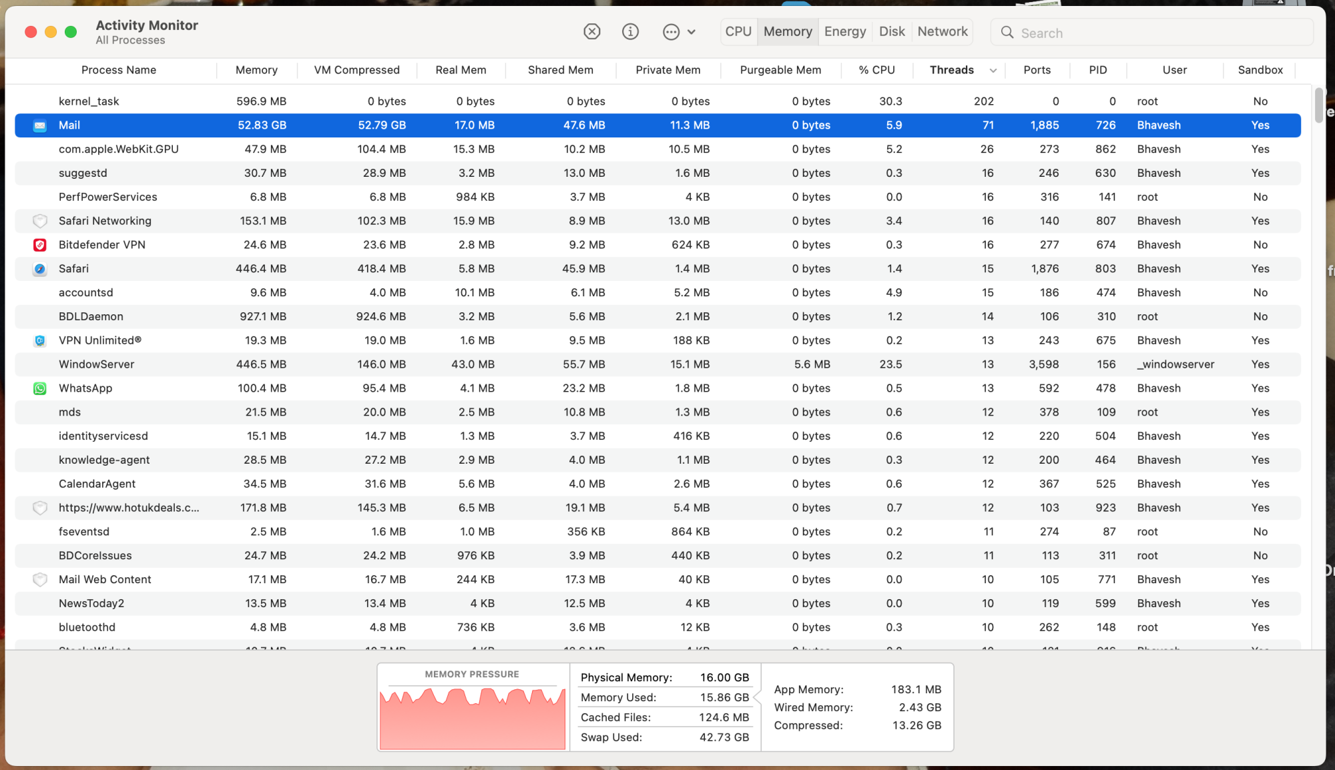Sort by Process Name column header
Image resolution: width=1335 pixels, height=770 pixels.
pos(119,70)
